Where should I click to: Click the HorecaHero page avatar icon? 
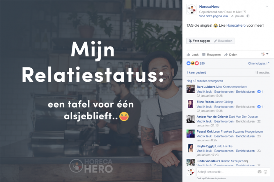pyautogui.click(x=191, y=9)
